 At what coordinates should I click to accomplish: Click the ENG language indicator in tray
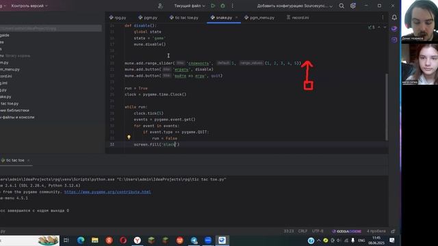[361, 240]
